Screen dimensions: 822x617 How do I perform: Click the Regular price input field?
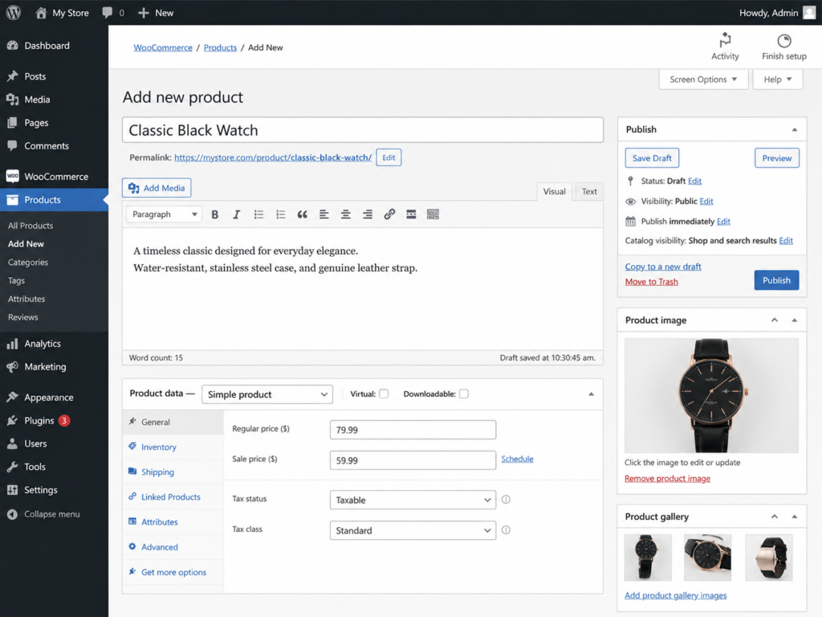(413, 430)
